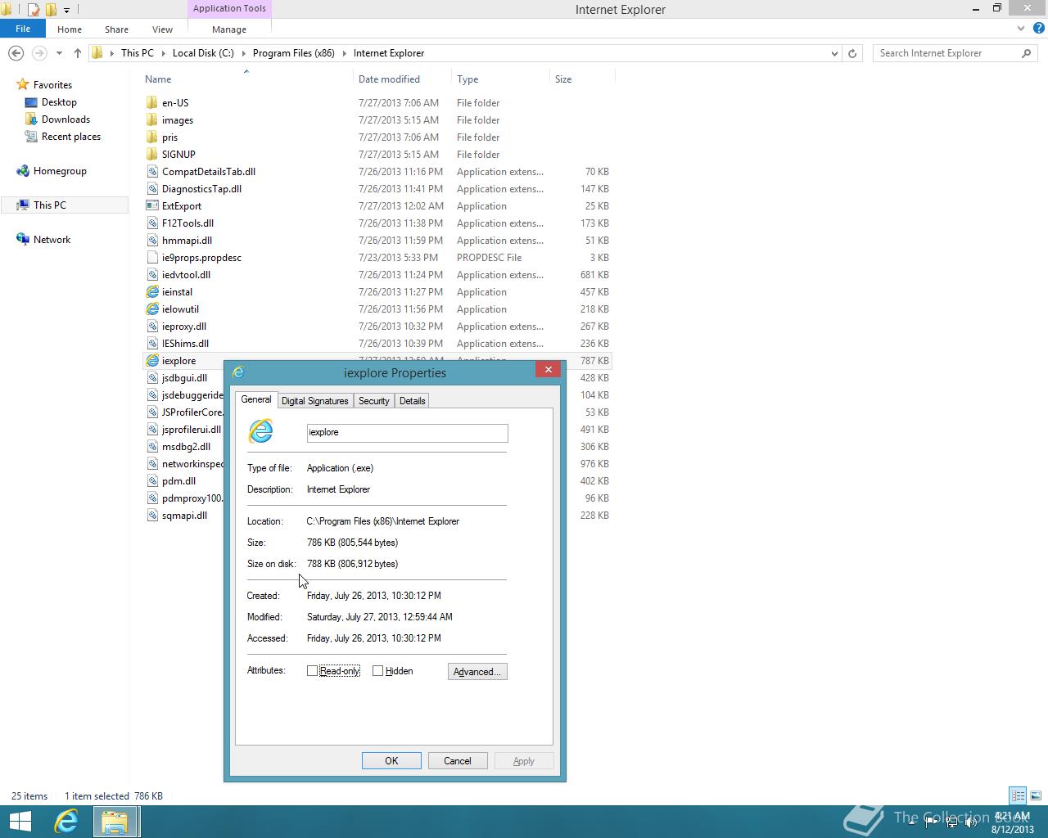Switch to Details tab in Properties

(x=412, y=401)
